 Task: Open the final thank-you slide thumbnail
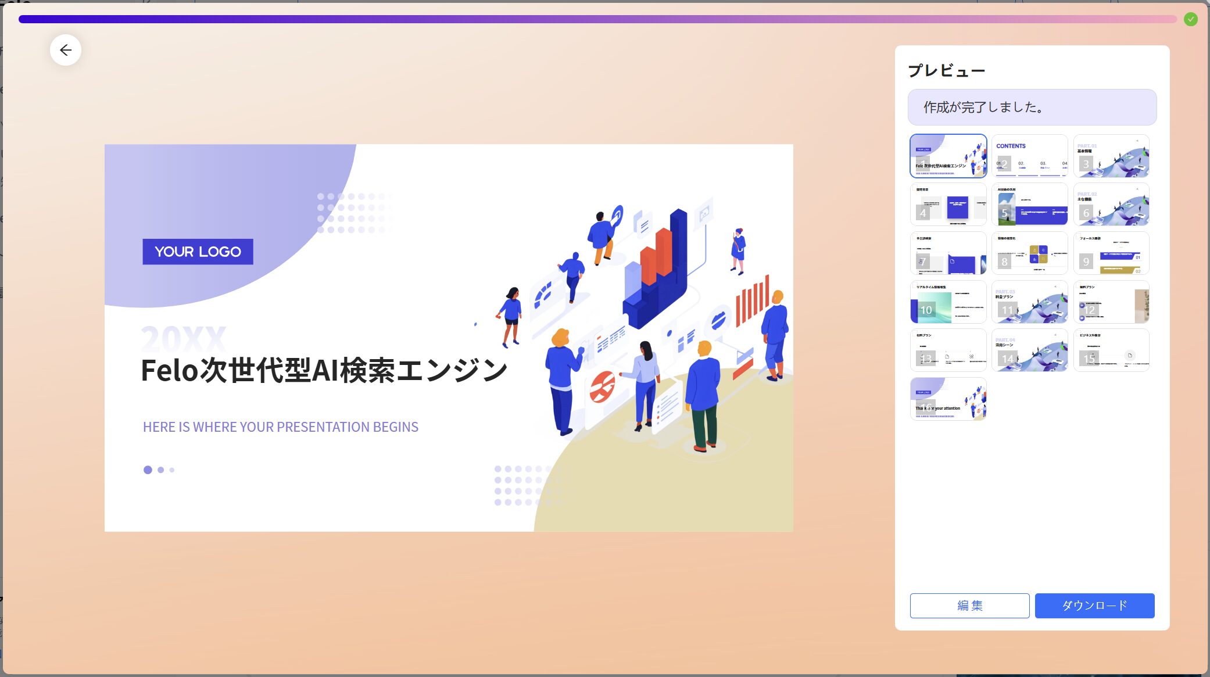(x=948, y=399)
